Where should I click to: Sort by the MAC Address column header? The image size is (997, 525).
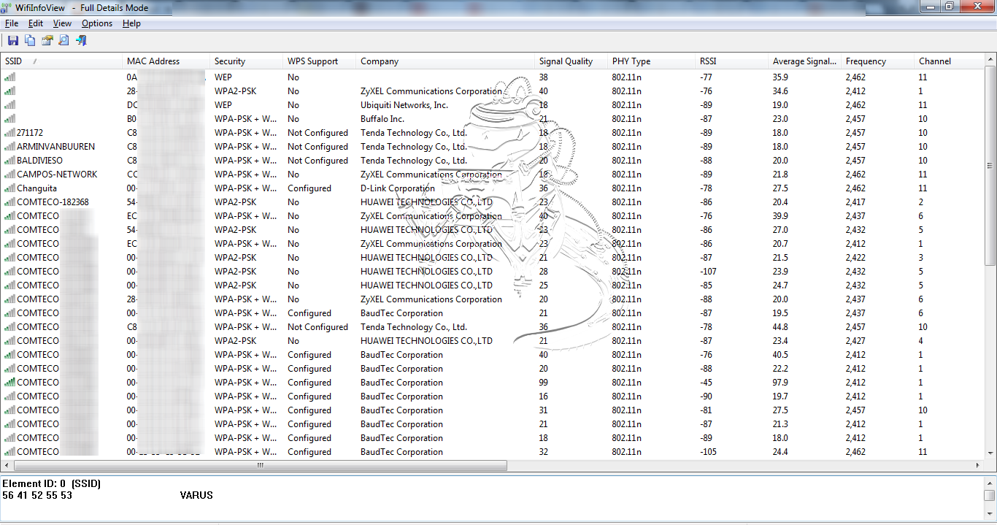click(x=166, y=61)
